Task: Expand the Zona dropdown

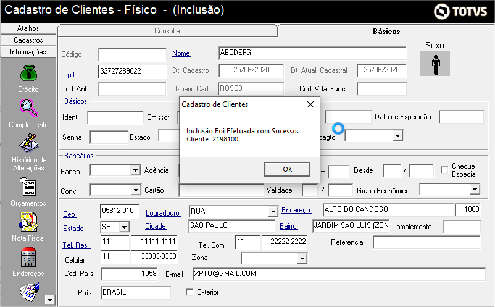Action: 302,259
